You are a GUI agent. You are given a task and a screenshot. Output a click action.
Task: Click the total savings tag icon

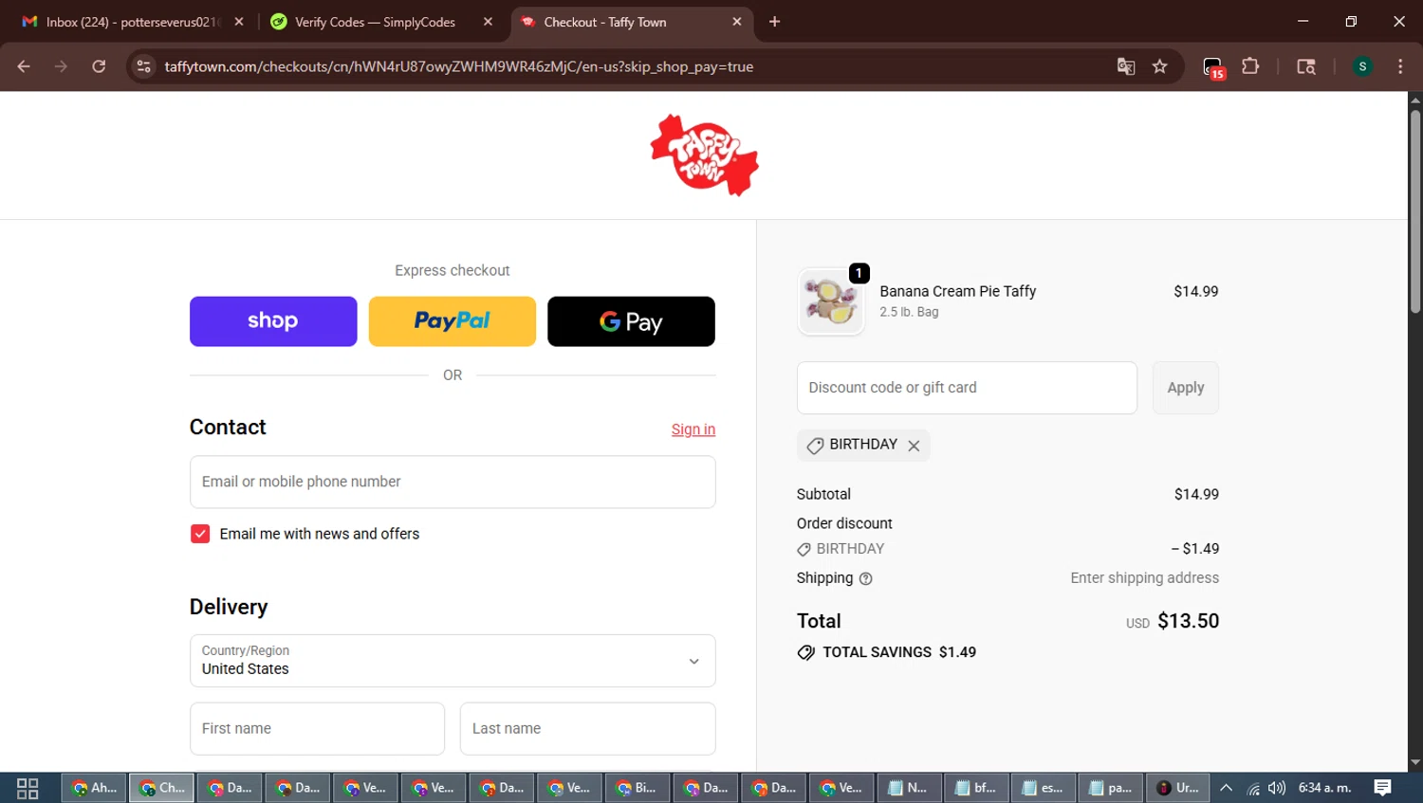coord(806,652)
